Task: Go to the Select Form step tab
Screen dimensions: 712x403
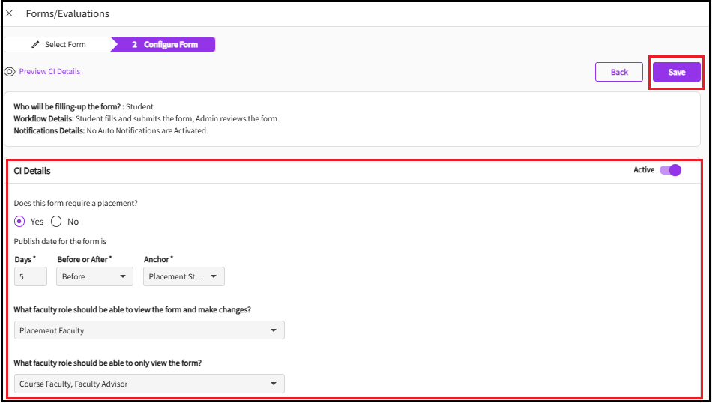Action: [58, 45]
